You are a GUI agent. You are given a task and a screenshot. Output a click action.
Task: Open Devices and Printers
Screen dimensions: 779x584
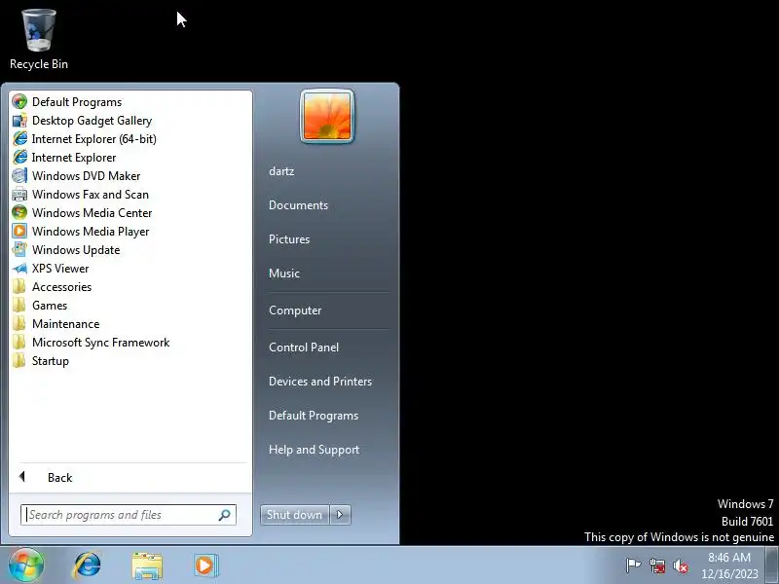pyautogui.click(x=320, y=382)
